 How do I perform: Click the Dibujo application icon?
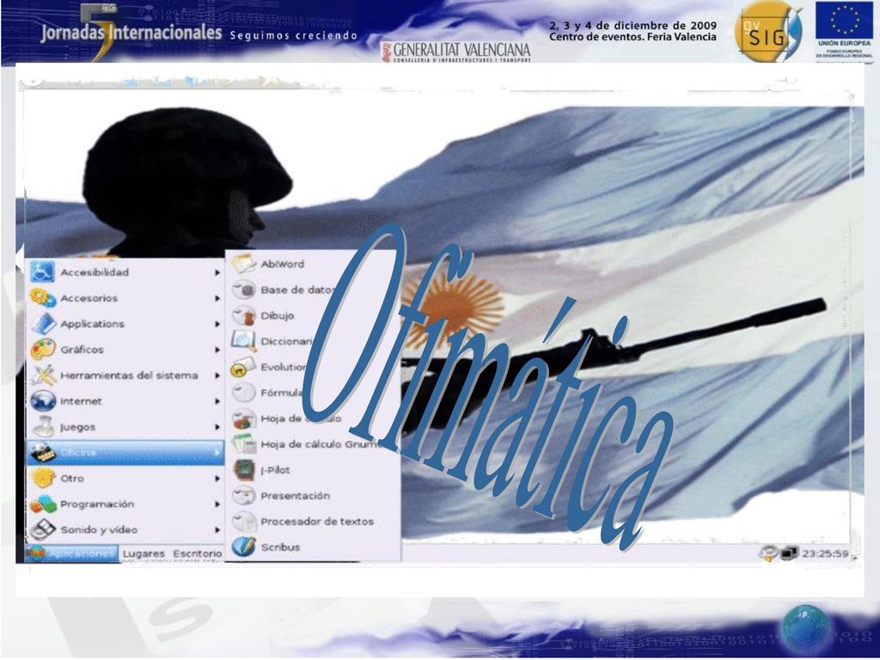tap(243, 315)
